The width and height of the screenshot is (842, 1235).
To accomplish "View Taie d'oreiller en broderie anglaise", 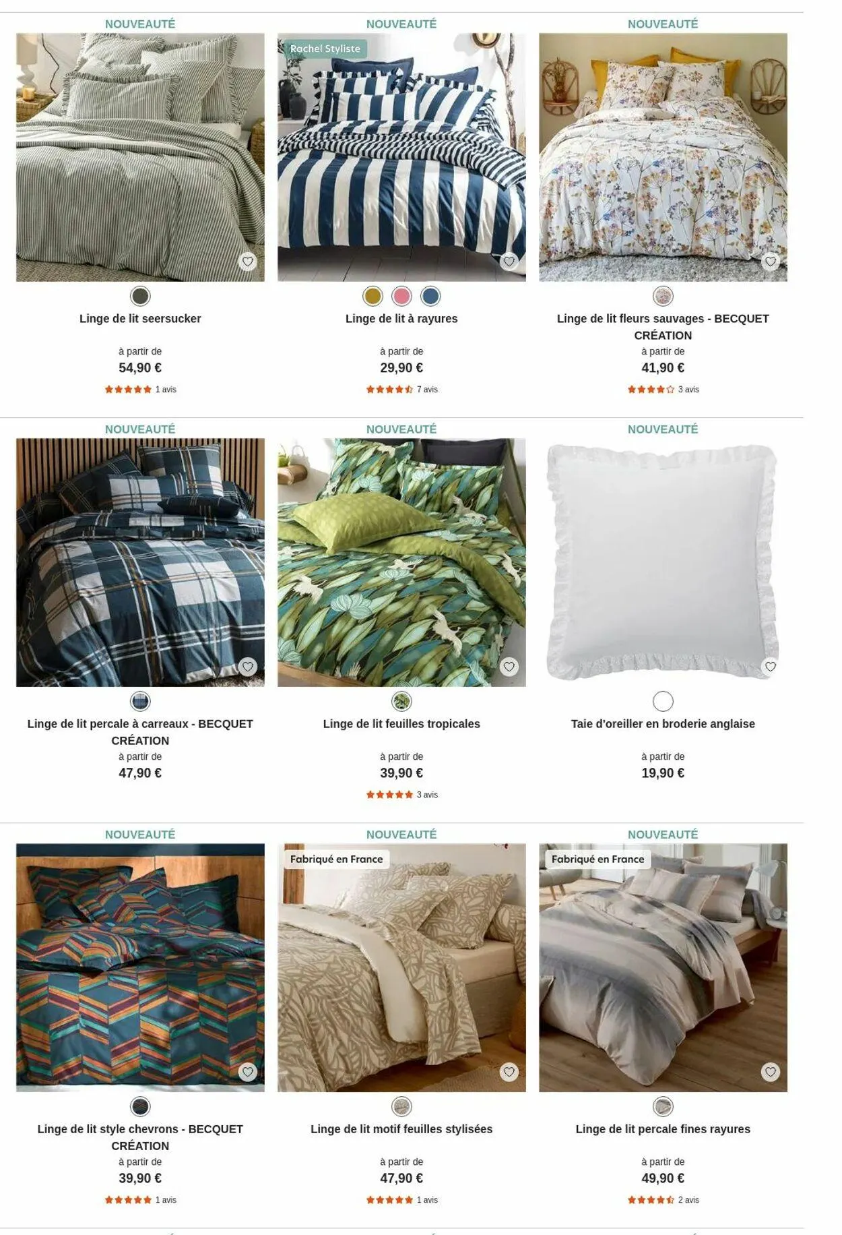I will coord(663,724).
